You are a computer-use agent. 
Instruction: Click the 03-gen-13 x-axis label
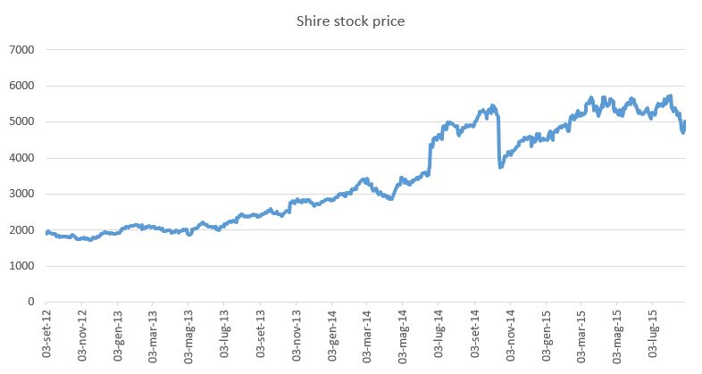(x=118, y=336)
